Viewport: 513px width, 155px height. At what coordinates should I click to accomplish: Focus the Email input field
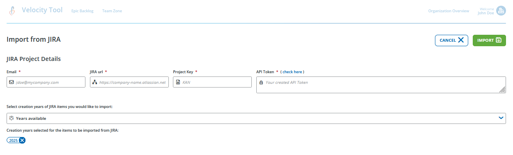[46, 82]
